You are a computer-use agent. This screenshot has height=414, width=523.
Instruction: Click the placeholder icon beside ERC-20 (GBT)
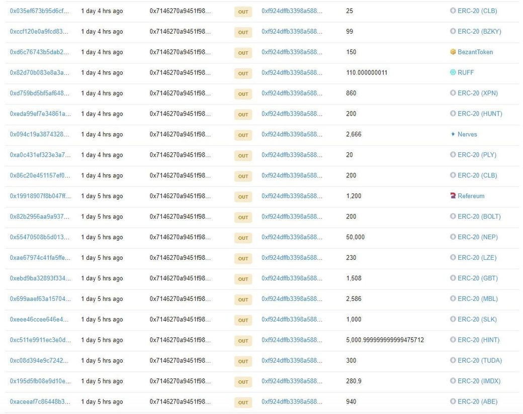[453, 278]
